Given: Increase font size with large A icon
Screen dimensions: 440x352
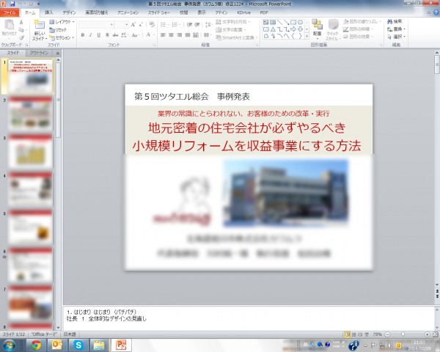Looking at the screenshot, I should click(133, 25).
